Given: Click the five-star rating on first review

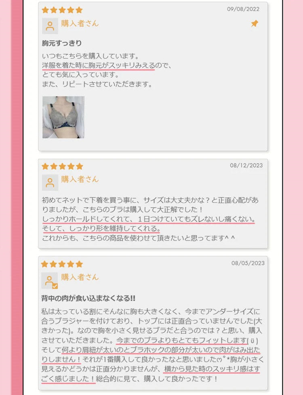Looking at the screenshot, I should [x=62, y=10].
